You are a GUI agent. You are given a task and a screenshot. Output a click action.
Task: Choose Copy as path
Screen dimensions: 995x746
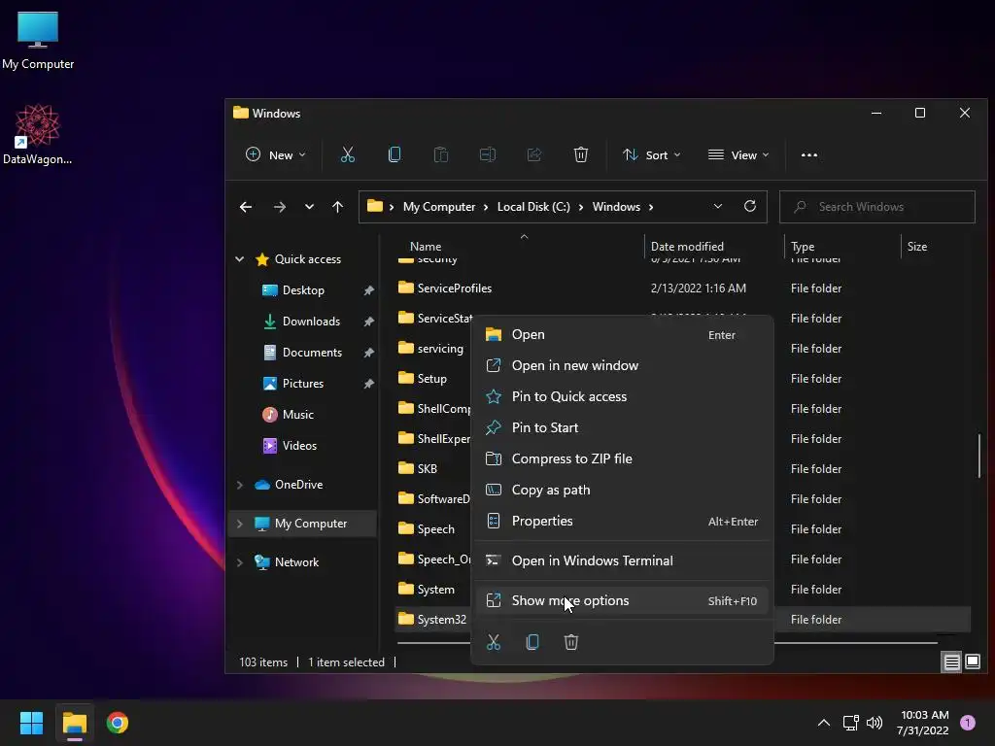622,490
